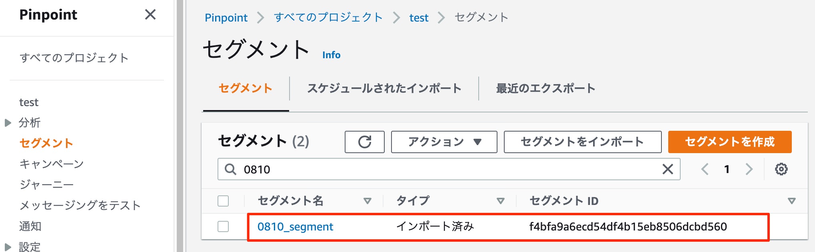
Task: Open the アクション dropdown
Action: 443,142
